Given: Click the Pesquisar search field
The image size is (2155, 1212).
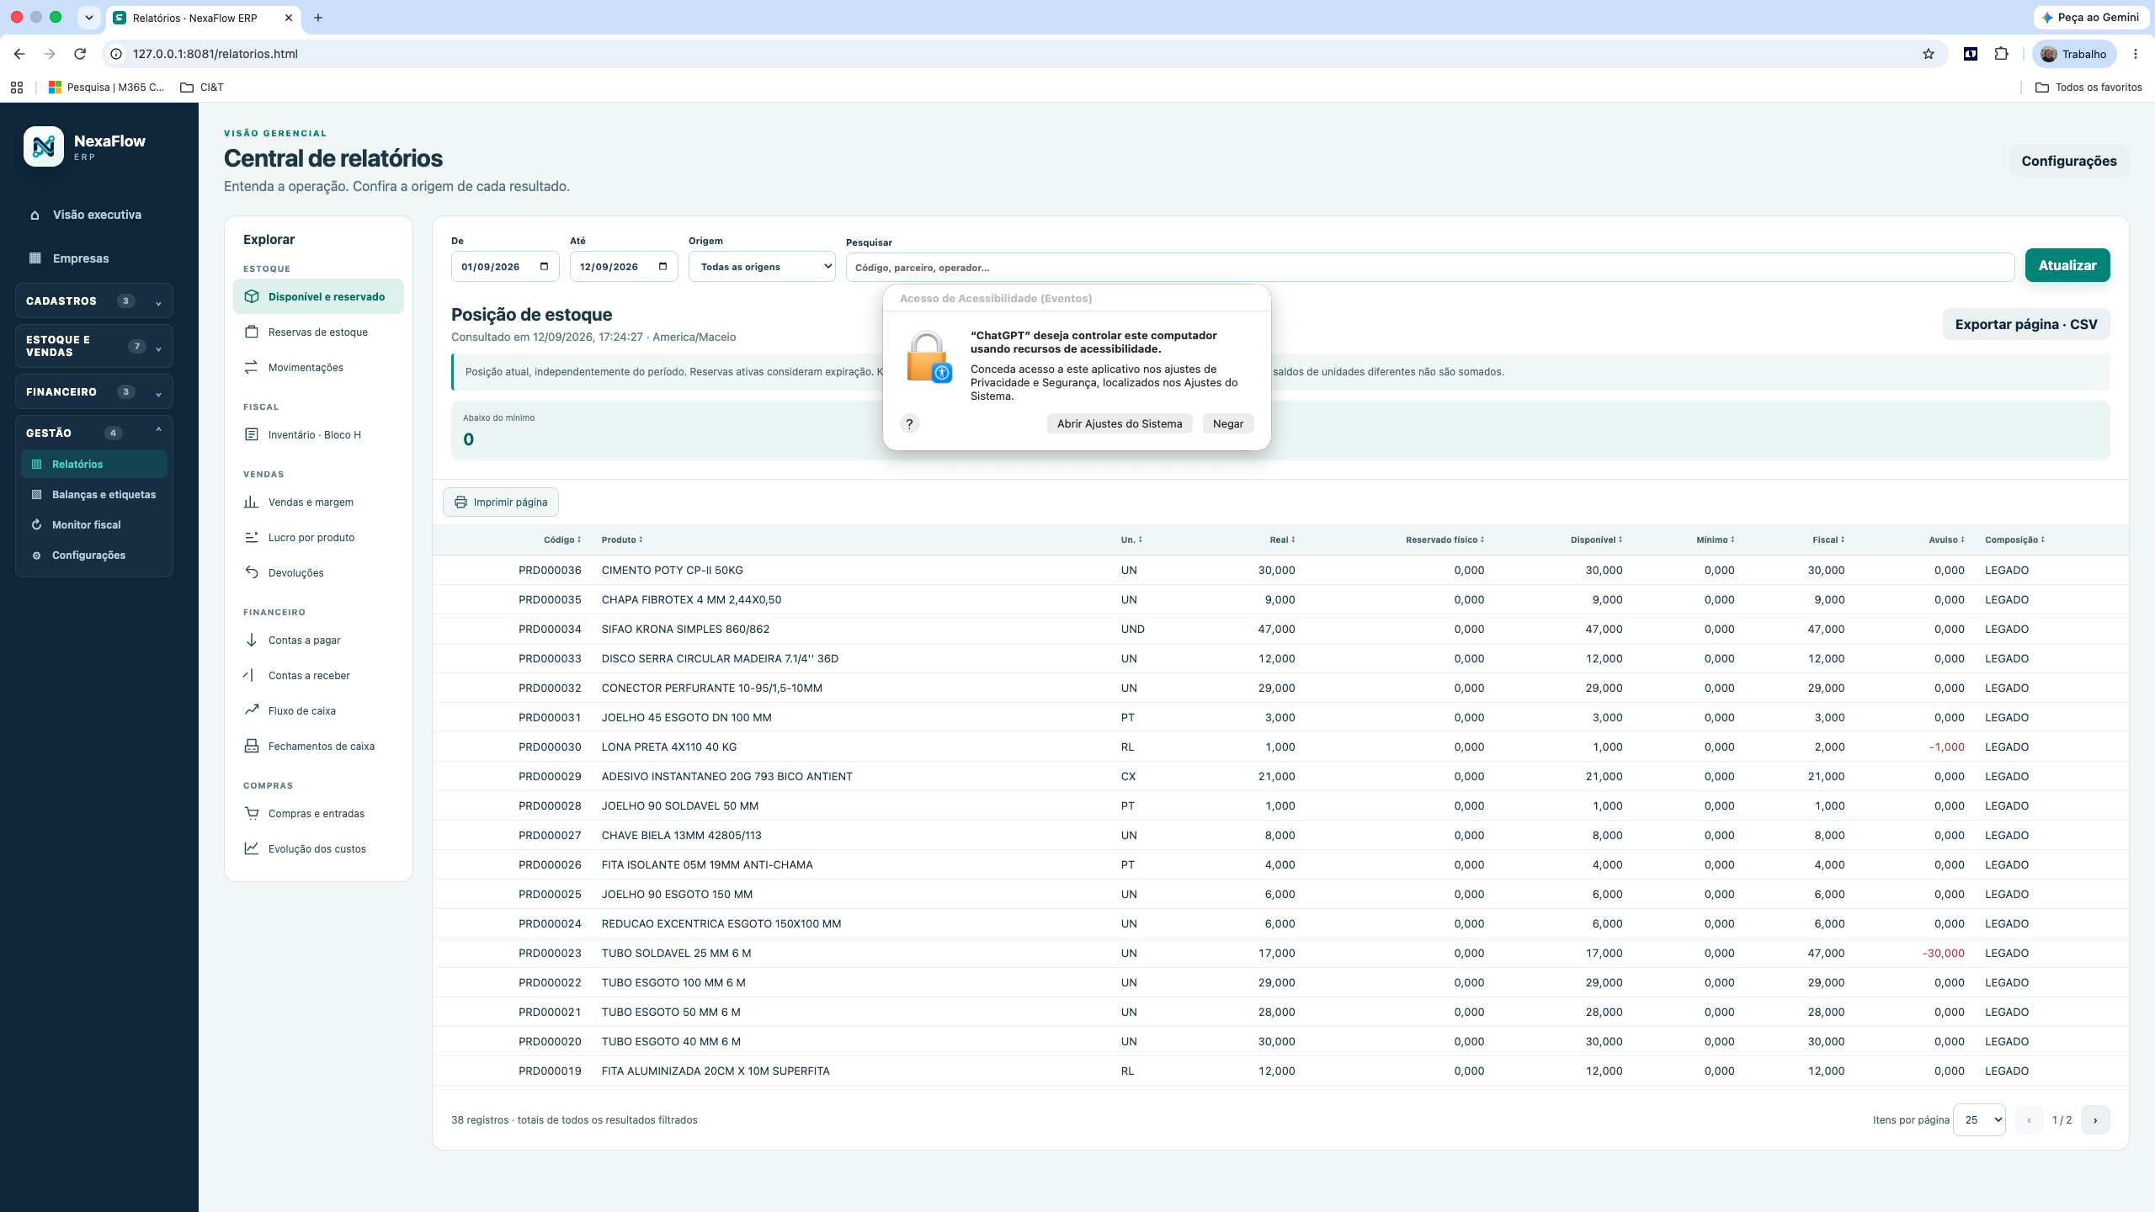Looking at the screenshot, I should (1429, 268).
